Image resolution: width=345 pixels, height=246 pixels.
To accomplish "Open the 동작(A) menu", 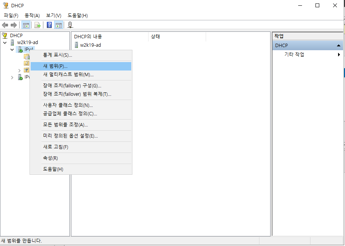I will [32, 16].
